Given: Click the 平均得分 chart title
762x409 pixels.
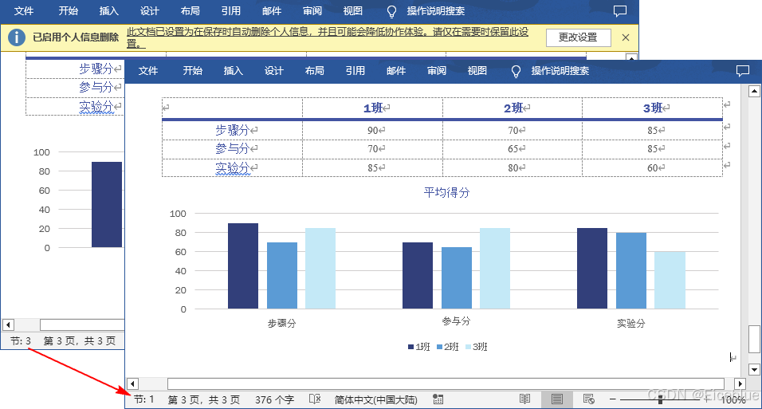Looking at the screenshot, I should click(x=446, y=193).
